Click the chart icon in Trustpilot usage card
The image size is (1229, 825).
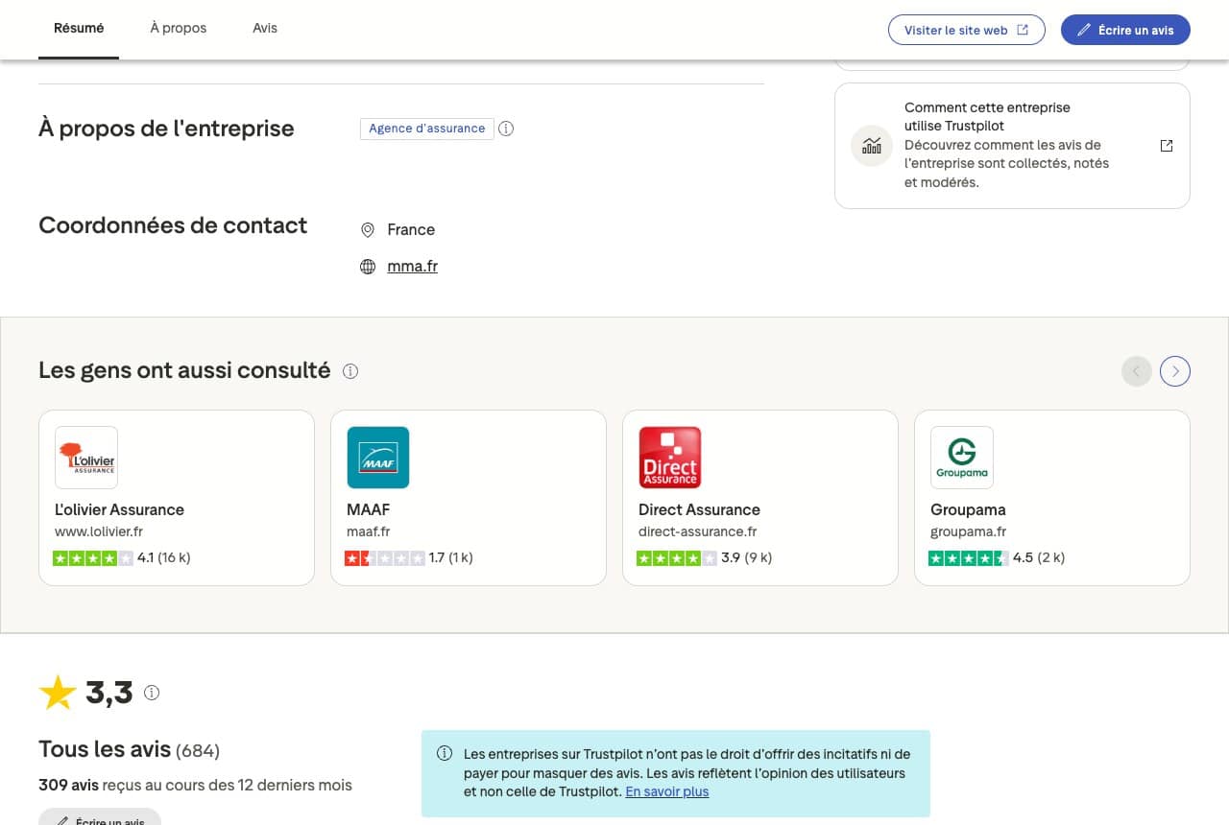point(872,146)
